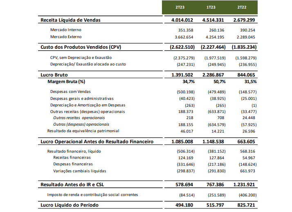Screen dimensions: 292x212
Task: Click the 1T23 column header
Action: pyautogui.click(x=211, y=8)
